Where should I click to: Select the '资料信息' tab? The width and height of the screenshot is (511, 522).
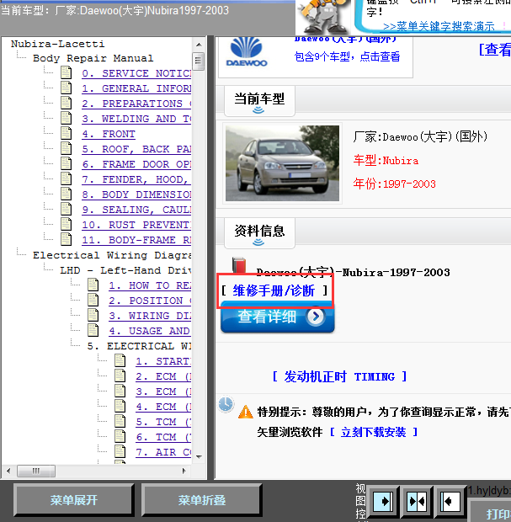coord(259,233)
